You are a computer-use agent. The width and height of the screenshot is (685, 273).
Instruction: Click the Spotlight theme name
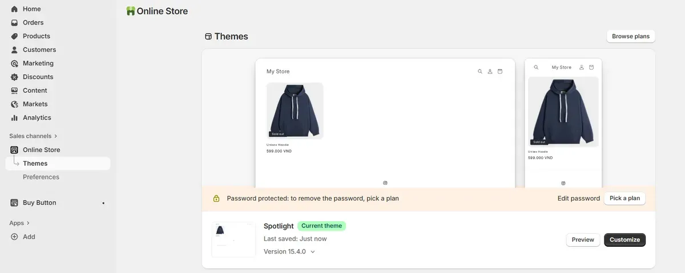pyautogui.click(x=279, y=226)
